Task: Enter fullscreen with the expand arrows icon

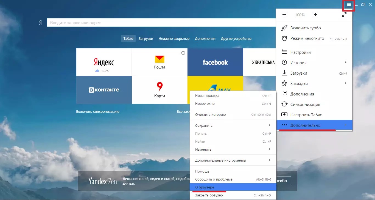Action: coord(344,15)
